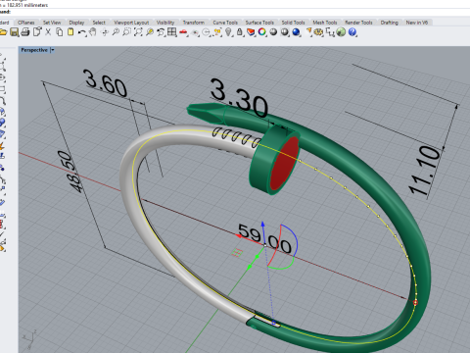Switch to the Set View tab
Screen dimensions: 470x353
click(52, 23)
